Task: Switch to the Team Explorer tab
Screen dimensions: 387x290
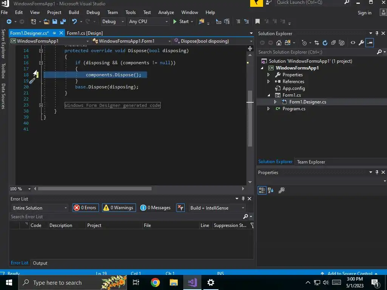Action: click(x=311, y=162)
